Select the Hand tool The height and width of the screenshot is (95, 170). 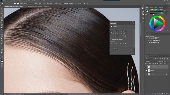tap(2, 52)
